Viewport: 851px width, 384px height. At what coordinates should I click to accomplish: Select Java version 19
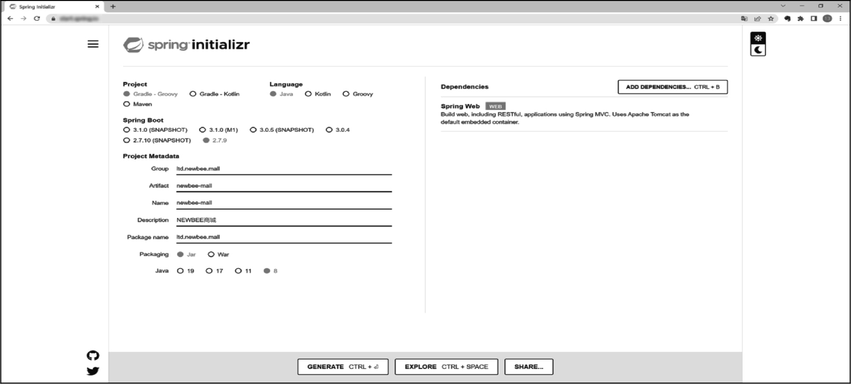tap(185, 271)
